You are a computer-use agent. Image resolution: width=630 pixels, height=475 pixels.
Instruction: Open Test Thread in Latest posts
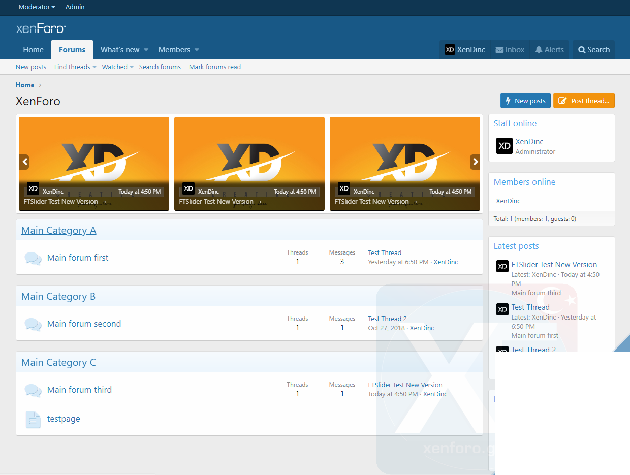(530, 307)
